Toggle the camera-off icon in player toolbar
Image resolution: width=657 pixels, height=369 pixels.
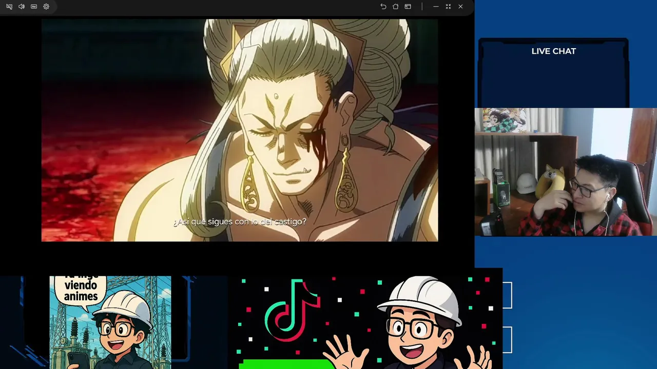pos(9,7)
